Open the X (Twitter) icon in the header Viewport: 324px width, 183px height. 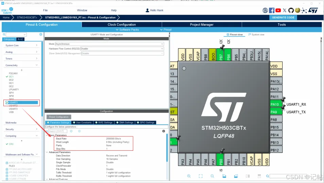click(x=285, y=10)
